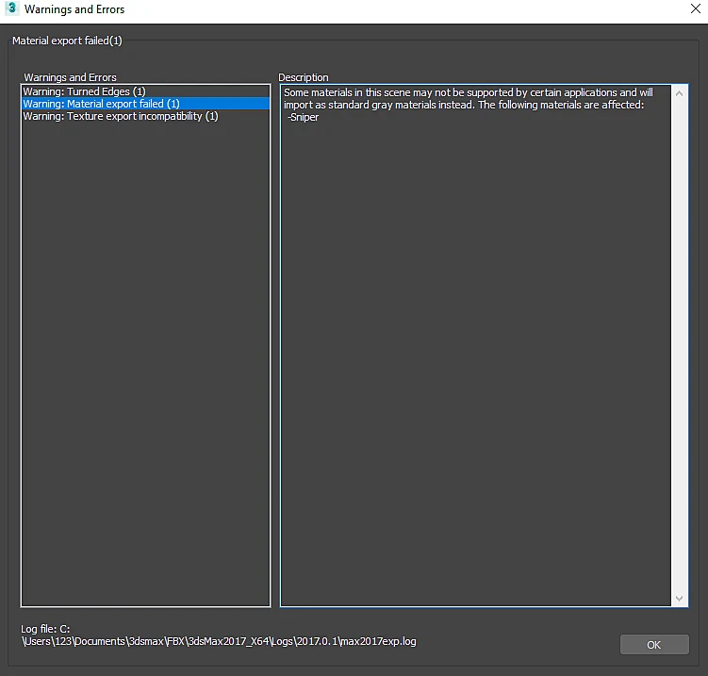Click inside the Description text box

[476, 345]
